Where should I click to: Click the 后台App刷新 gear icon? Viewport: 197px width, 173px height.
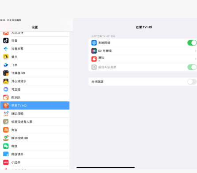(94, 67)
